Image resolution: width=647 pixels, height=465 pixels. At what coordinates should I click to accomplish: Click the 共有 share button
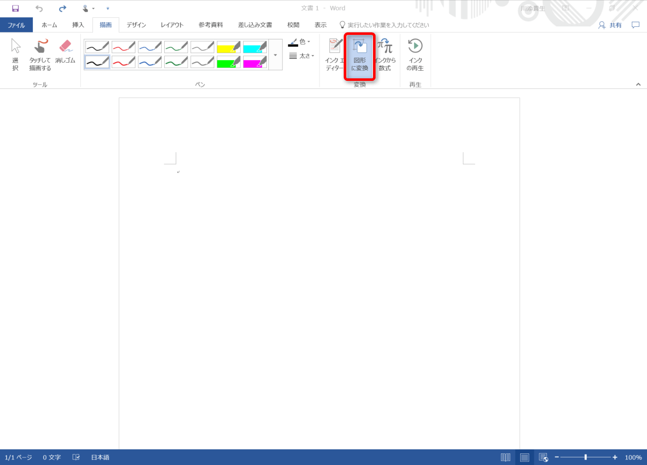(610, 25)
